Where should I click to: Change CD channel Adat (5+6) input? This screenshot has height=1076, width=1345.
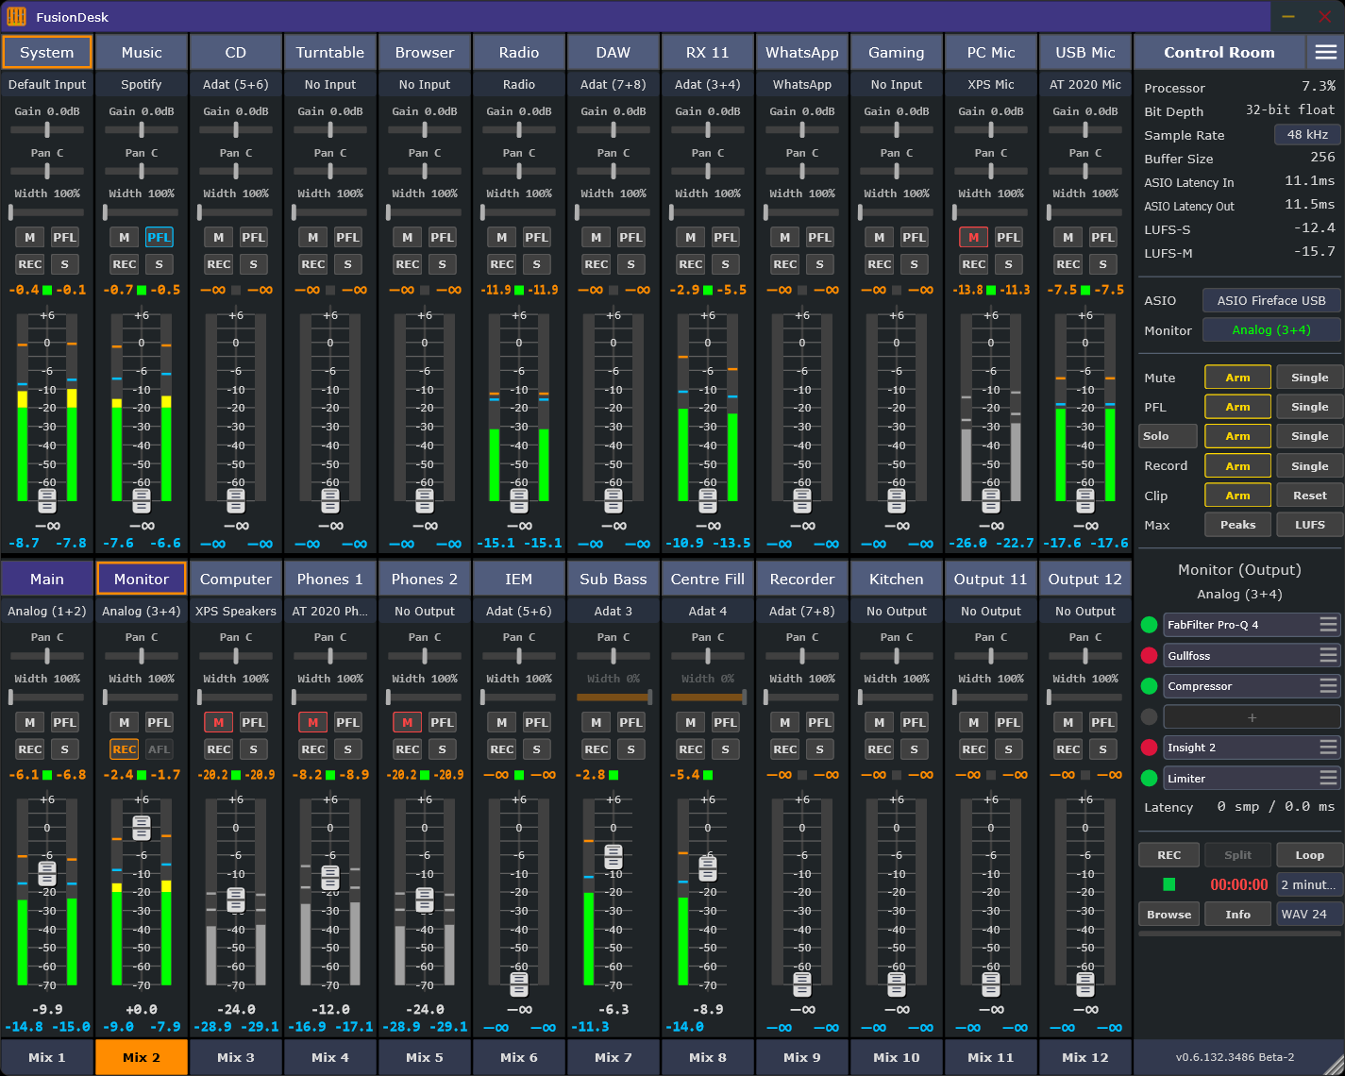(x=236, y=84)
